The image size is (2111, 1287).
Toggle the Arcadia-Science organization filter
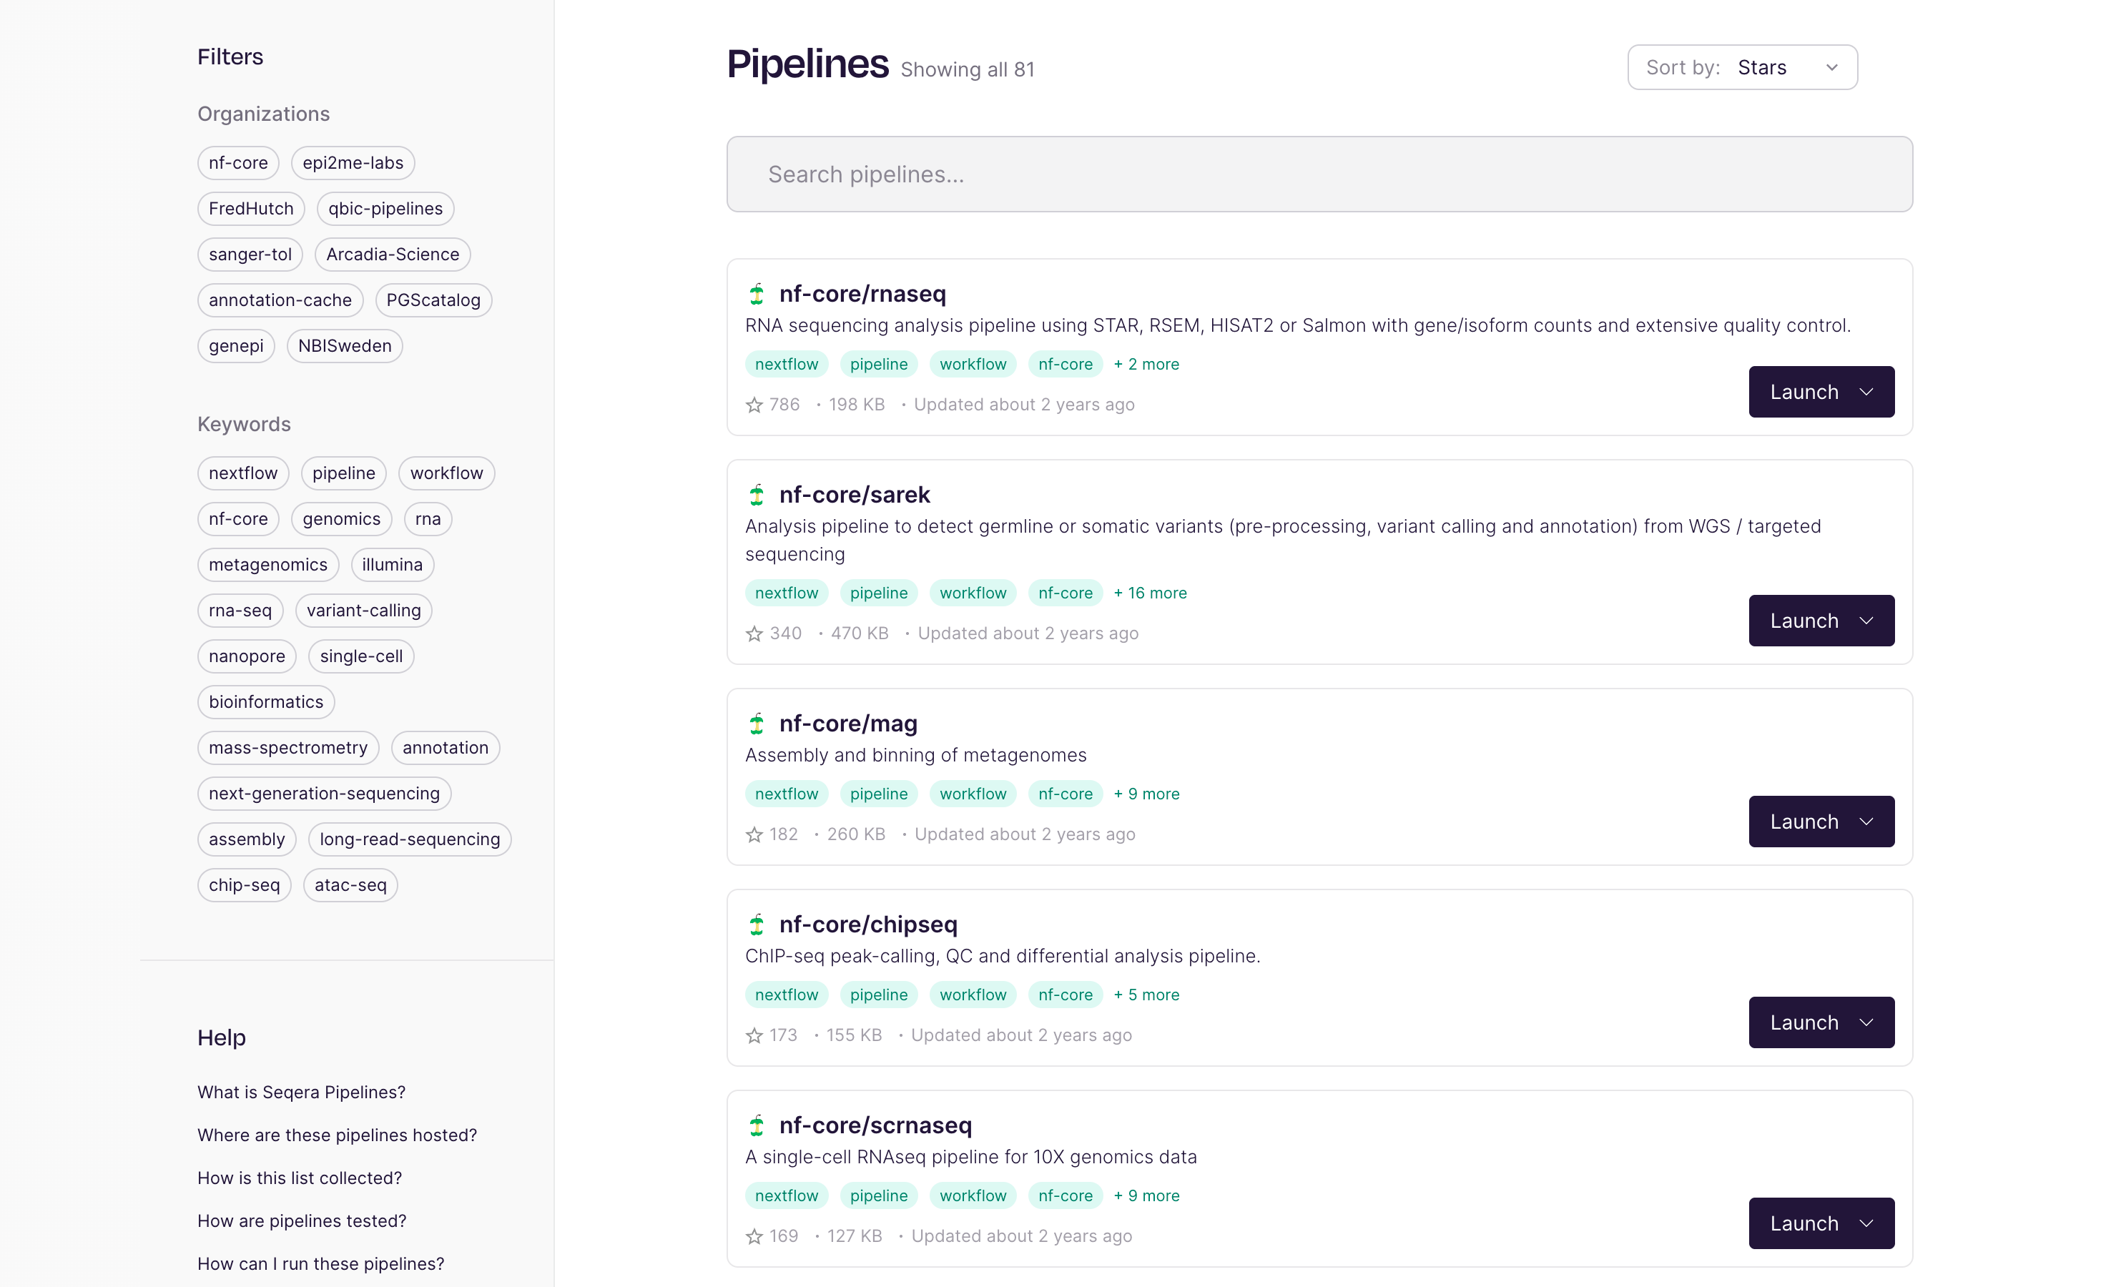pos(393,255)
